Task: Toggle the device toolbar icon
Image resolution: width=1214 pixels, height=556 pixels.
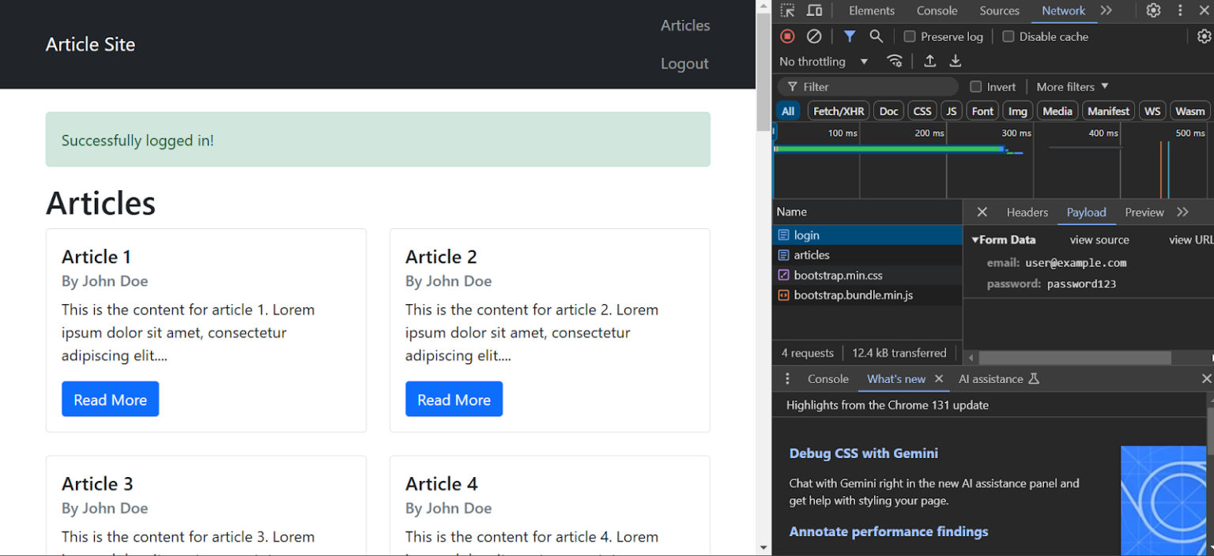Action: coord(814,10)
